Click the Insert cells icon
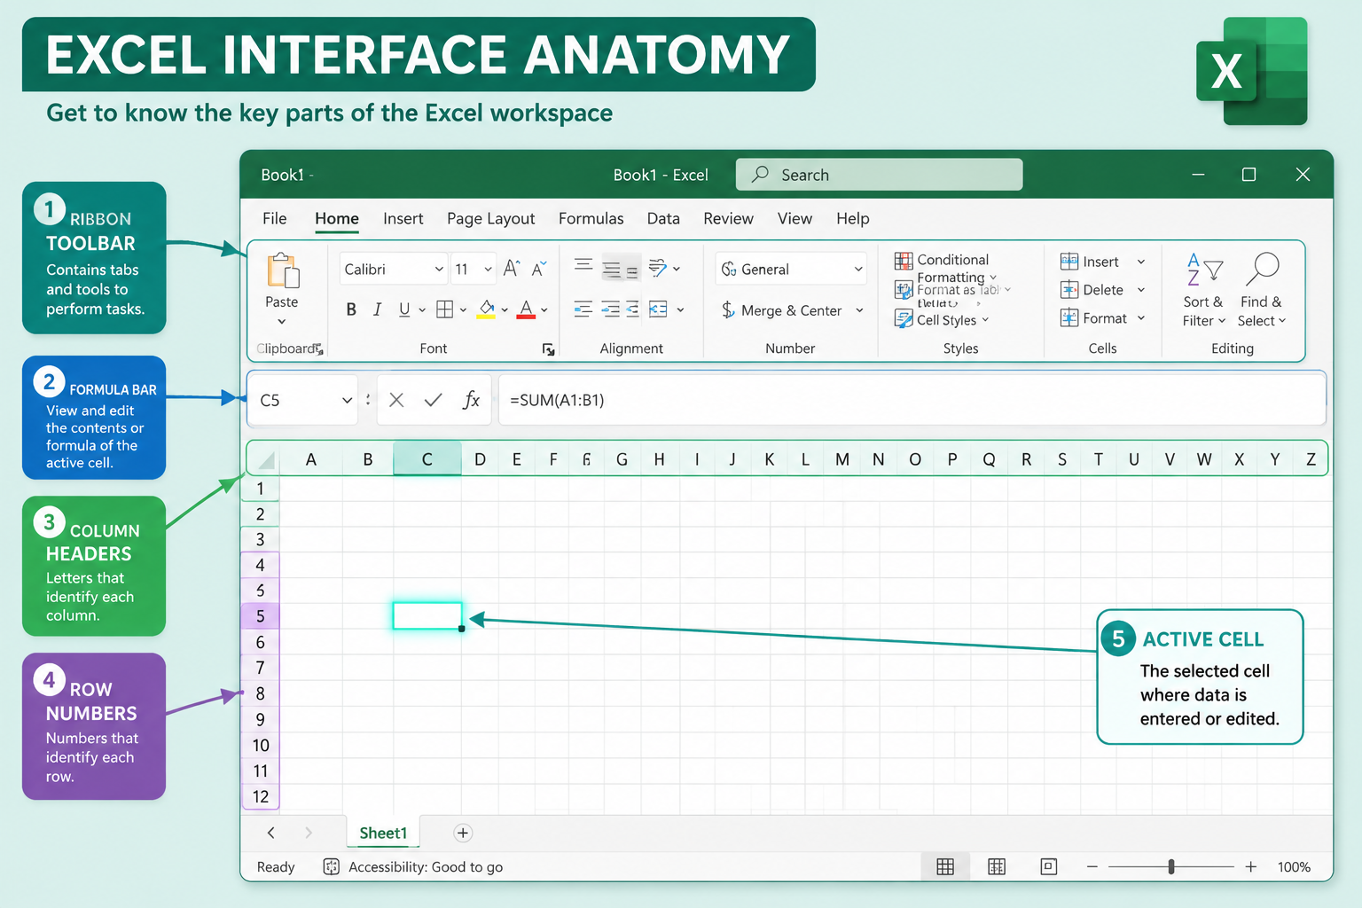This screenshot has width=1362, height=908. [x=1069, y=262]
